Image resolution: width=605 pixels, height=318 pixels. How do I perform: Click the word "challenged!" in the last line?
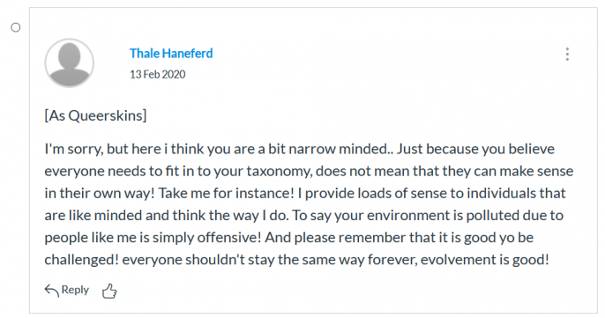coord(81,259)
